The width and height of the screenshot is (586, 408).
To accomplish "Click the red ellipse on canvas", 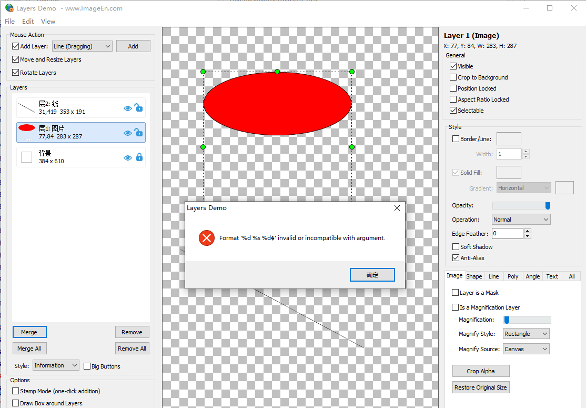I will click(x=277, y=104).
